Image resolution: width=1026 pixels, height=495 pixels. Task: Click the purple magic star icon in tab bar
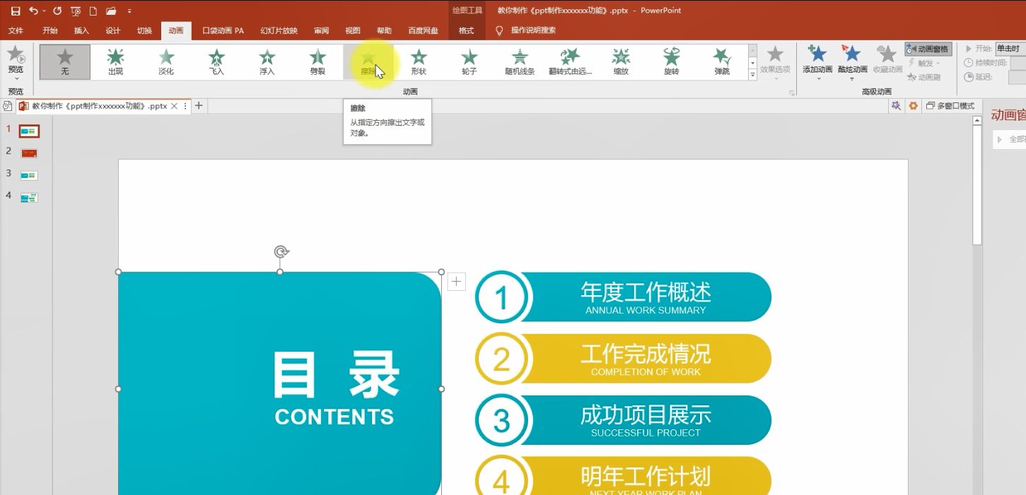896,106
